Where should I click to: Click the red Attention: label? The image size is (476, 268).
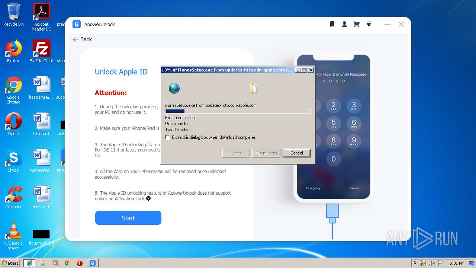tap(111, 93)
